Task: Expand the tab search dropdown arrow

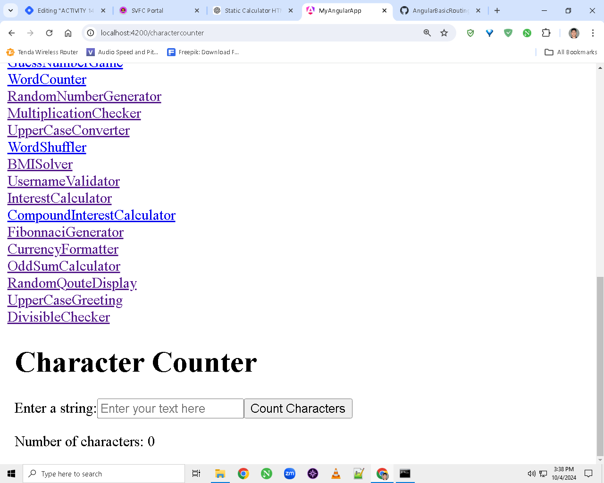Action: point(10,10)
